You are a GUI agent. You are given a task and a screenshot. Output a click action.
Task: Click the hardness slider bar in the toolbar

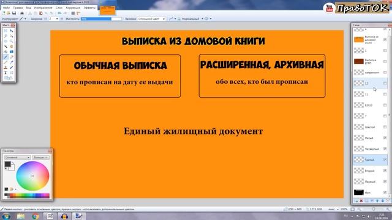click(x=101, y=19)
